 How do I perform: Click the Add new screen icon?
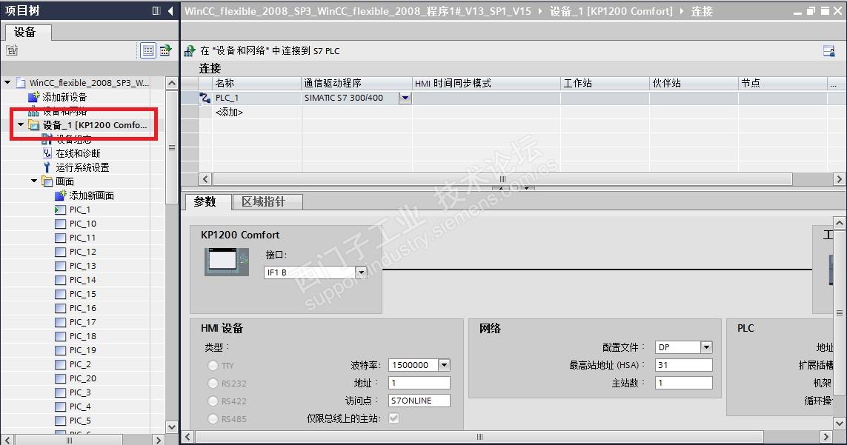click(x=61, y=195)
